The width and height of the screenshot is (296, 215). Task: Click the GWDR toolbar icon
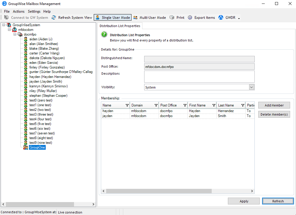click(x=221, y=18)
